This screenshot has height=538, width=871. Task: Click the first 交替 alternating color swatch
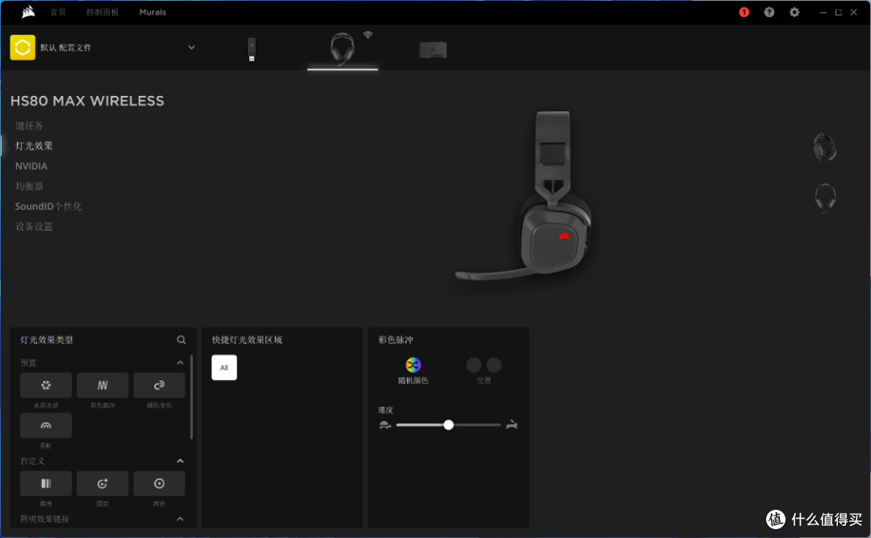[474, 365]
